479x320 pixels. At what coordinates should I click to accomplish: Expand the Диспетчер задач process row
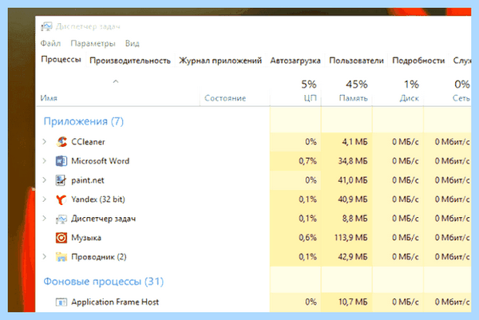[x=45, y=219]
